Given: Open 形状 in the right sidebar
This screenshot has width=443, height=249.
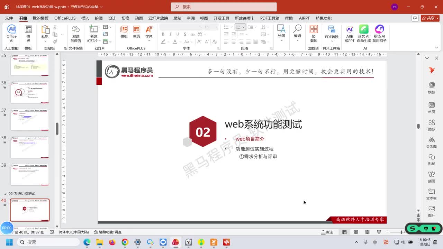Looking at the screenshot, I should 432,160.
